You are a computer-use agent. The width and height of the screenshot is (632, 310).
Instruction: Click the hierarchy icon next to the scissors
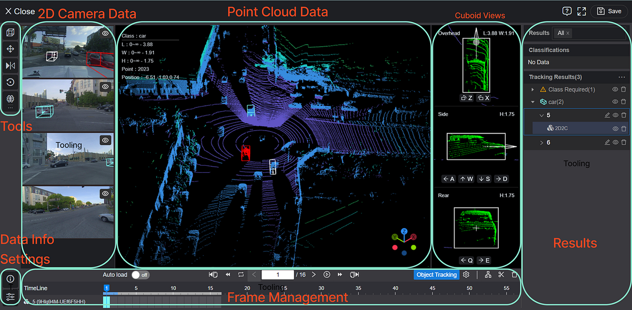coord(488,274)
